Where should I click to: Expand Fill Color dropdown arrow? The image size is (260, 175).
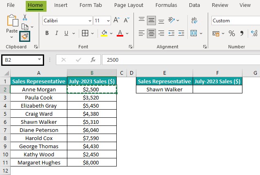tap(111, 33)
